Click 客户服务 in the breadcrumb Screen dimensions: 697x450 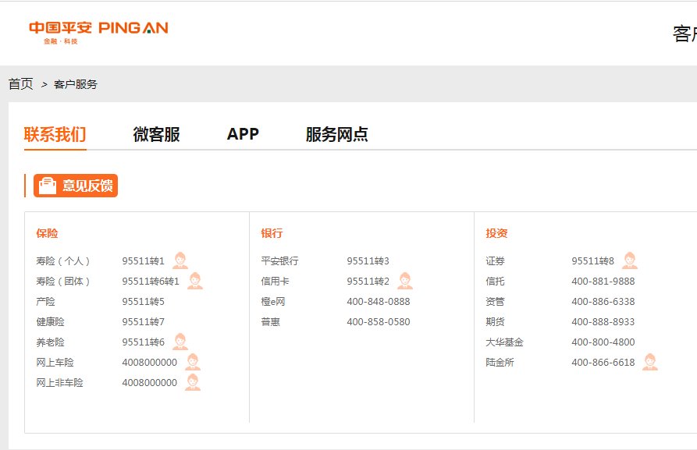pyautogui.click(x=74, y=83)
